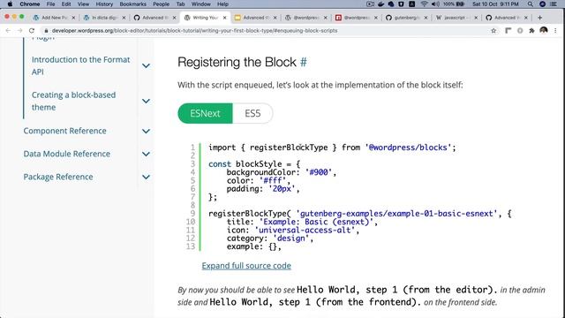
Task: Click the '@wordpress/blocks' import string
Action: coord(408,148)
